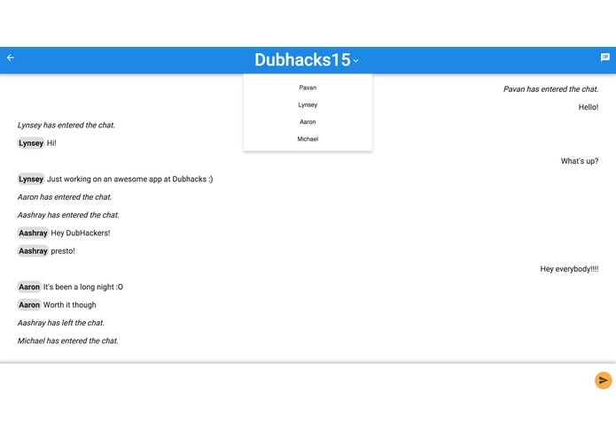Click 'It's been a long night :O' text

click(x=83, y=287)
